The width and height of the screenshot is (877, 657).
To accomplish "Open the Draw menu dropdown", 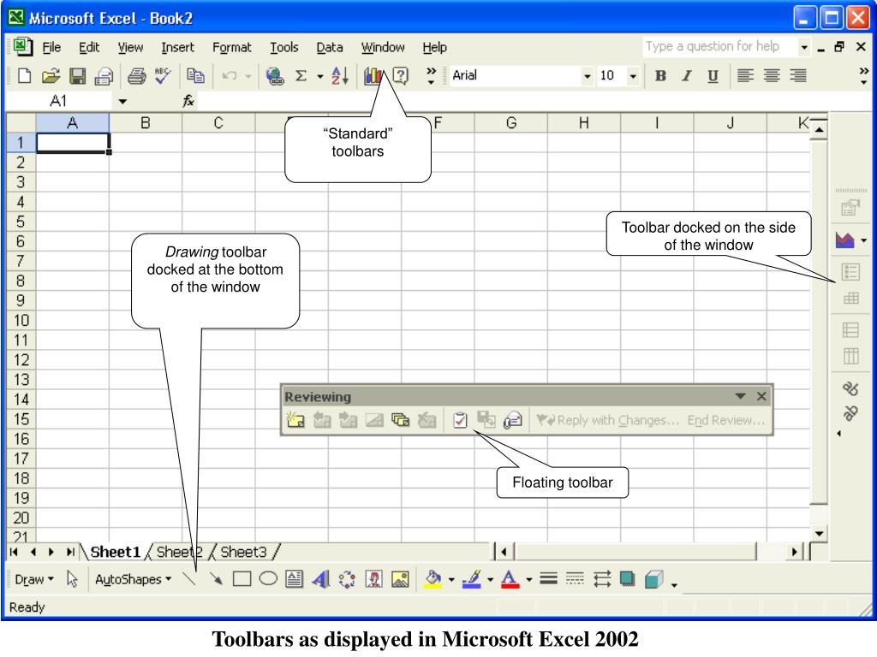I will [34, 579].
